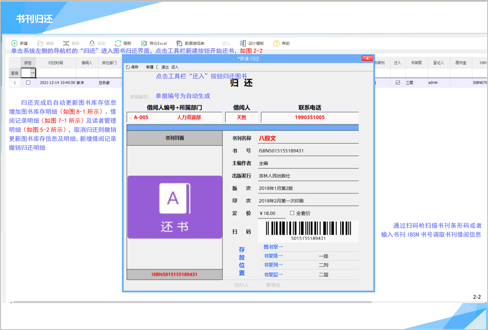
Task: Click the department field 人力资源部
Action: pos(189,117)
